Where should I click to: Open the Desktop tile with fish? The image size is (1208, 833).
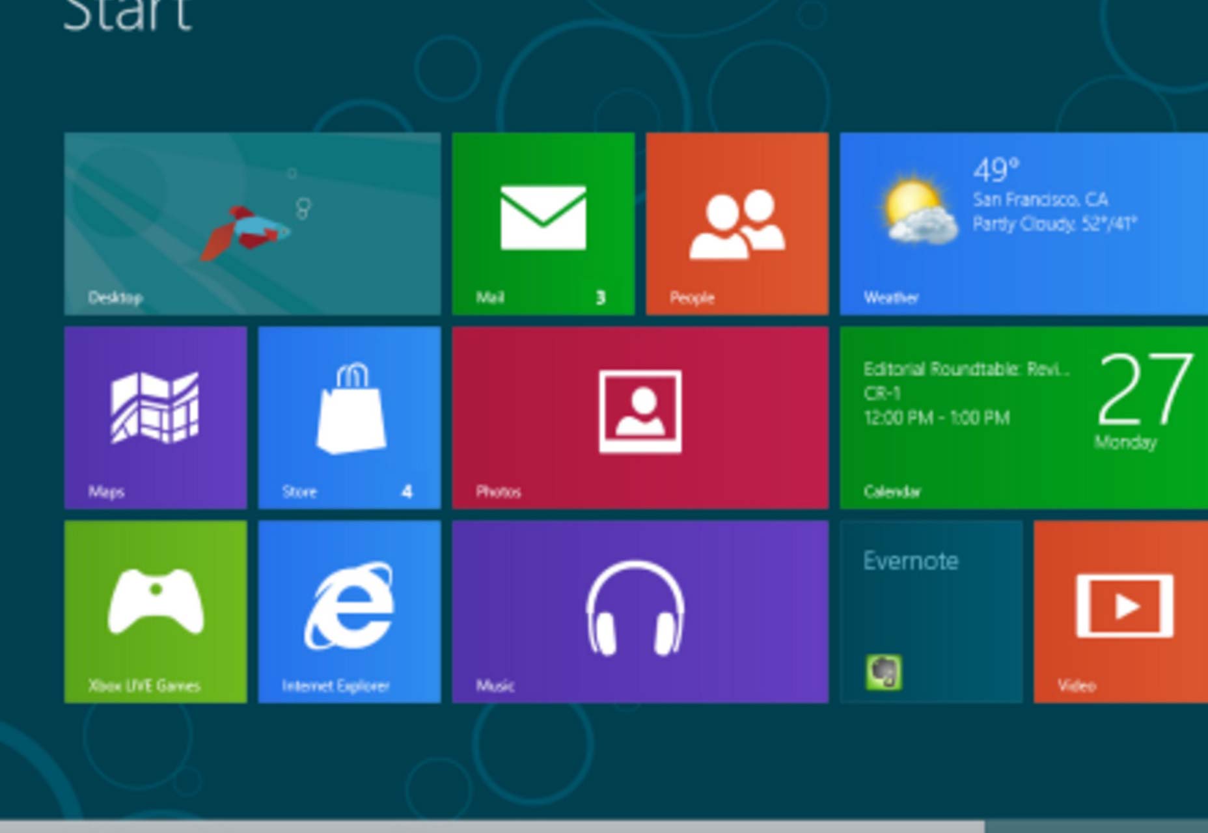point(253,223)
